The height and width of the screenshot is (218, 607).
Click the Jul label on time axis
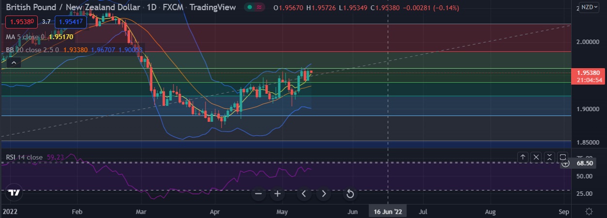423,212
